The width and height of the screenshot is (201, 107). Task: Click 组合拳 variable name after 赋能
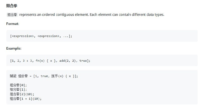[x=23, y=76]
